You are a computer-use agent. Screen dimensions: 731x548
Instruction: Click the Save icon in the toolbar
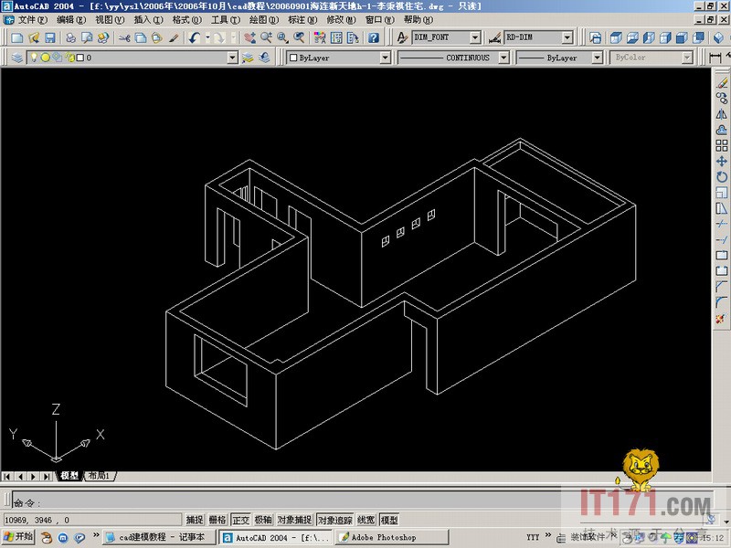(x=49, y=37)
